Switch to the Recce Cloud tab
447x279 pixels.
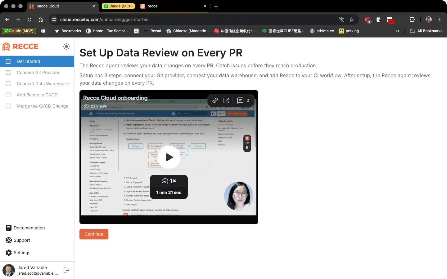(x=62, y=6)
